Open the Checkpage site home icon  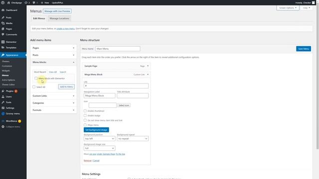point(8,2)
